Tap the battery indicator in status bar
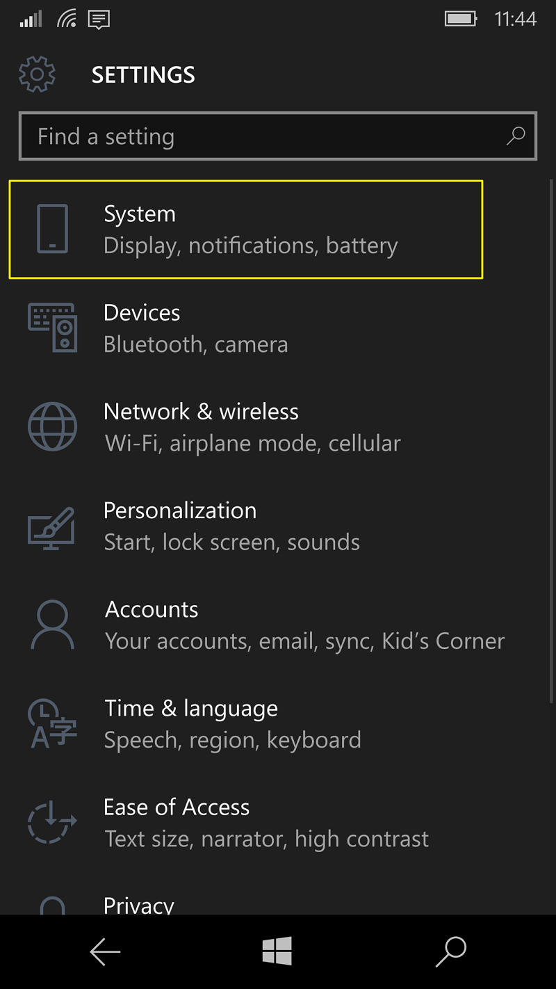 pos(461,19)
